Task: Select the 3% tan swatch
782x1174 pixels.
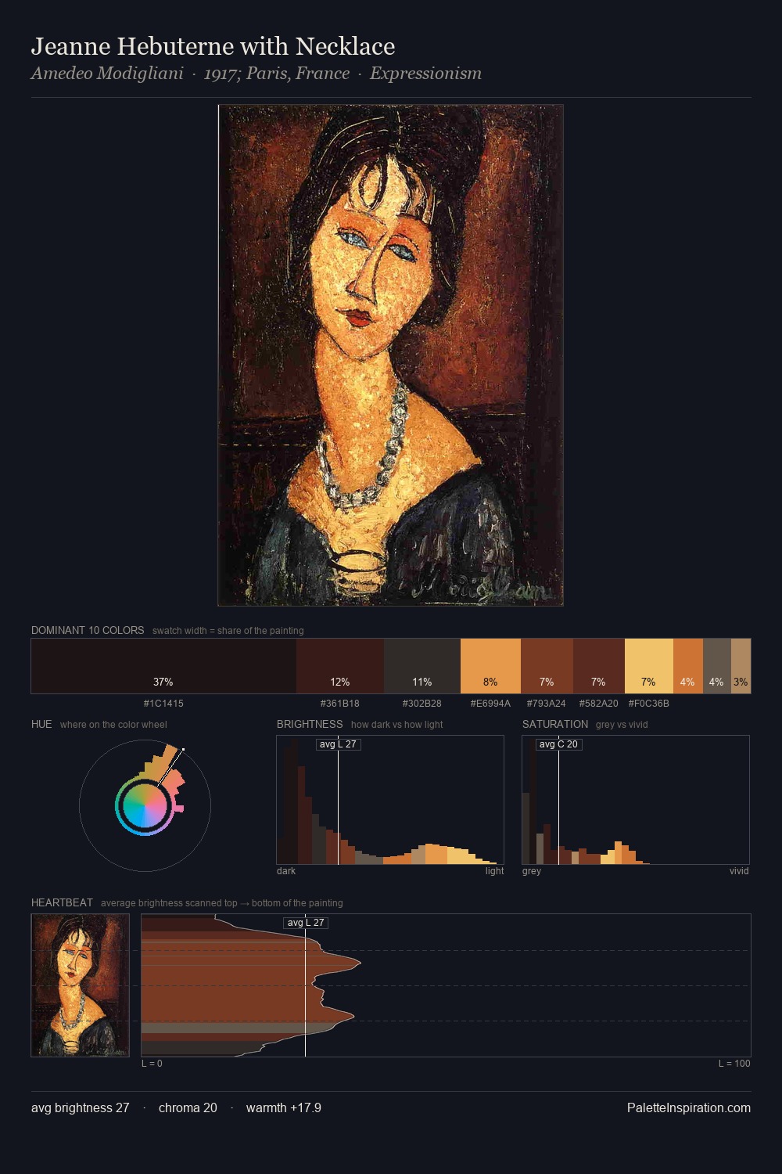Action: (741, 666)
